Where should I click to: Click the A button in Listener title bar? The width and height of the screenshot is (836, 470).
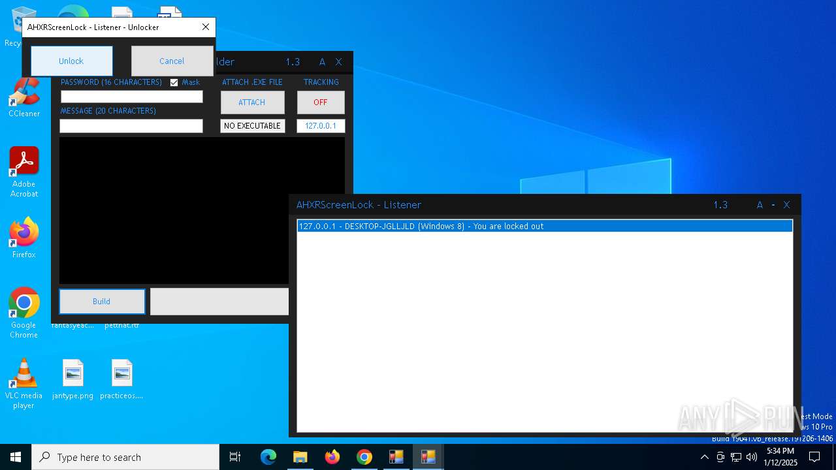click(x=760, y=205)
